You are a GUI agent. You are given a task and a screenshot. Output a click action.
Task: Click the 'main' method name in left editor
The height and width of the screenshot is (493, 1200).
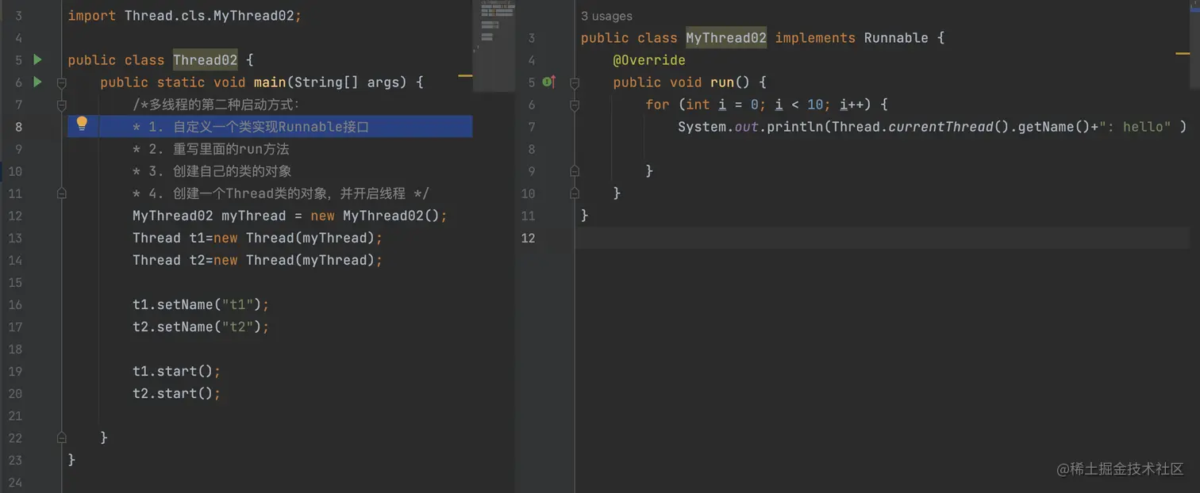click(x=270, y=82)
